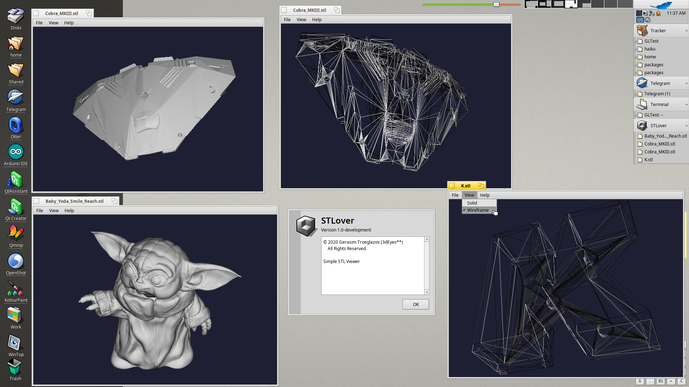Open Help menu in Baby_Yoda_Smile_Reach.stl window
The height and width of the screenshot is (387, 689).
click(x=69, y=211)
